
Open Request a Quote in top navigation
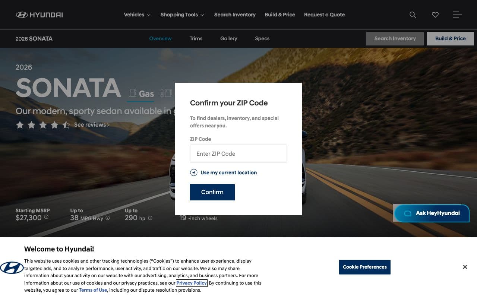click(x=324, y=15)
